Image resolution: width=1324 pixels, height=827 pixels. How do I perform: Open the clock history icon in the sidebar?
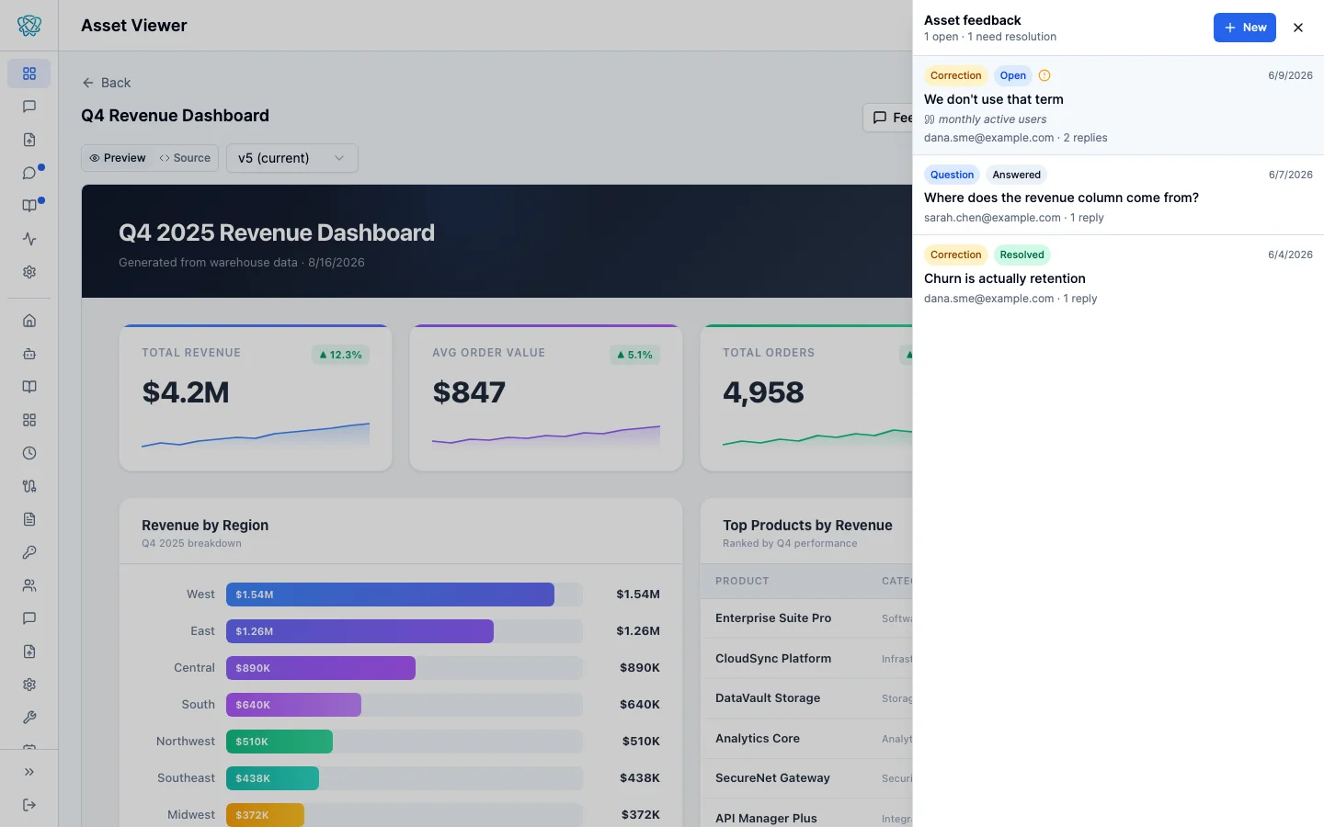[29, 453]
